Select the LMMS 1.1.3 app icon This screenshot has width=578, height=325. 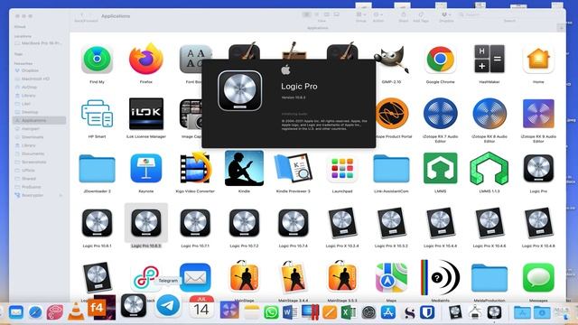(x=489, y=169)
